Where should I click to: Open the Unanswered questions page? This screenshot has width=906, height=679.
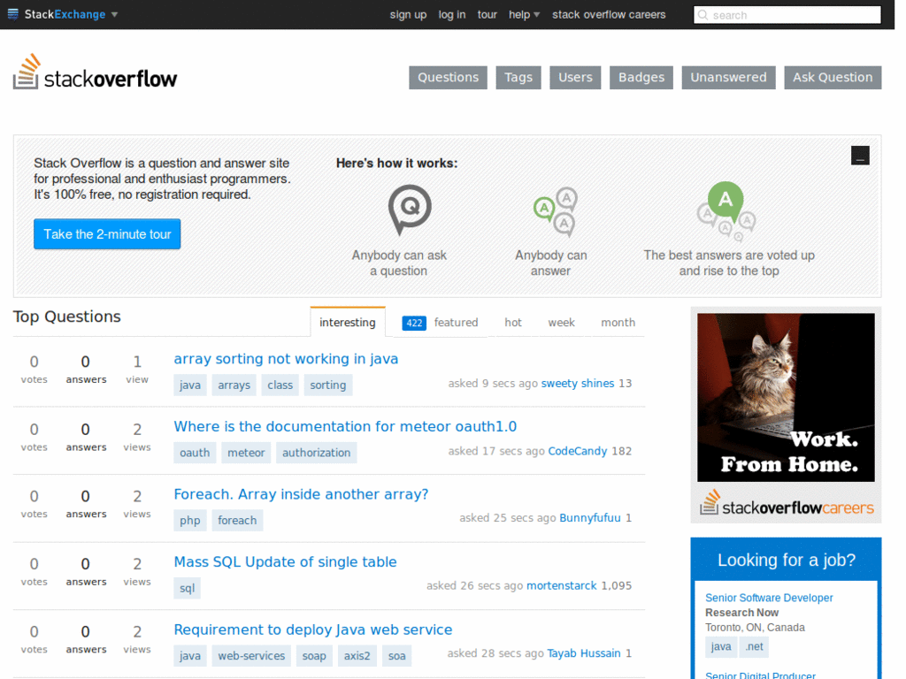[728, 78]
